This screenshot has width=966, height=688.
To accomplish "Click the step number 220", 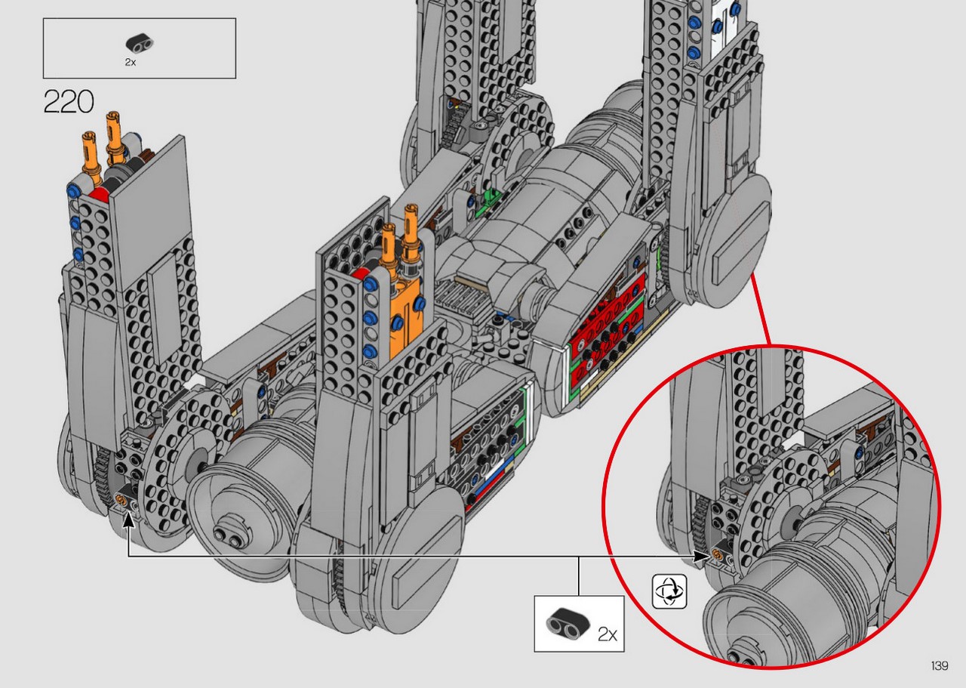I will click(69, 102).
